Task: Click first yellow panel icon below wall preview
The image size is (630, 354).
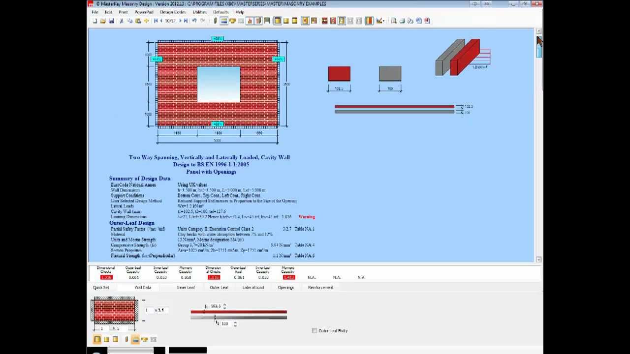Action: click(x=97, y=339)
